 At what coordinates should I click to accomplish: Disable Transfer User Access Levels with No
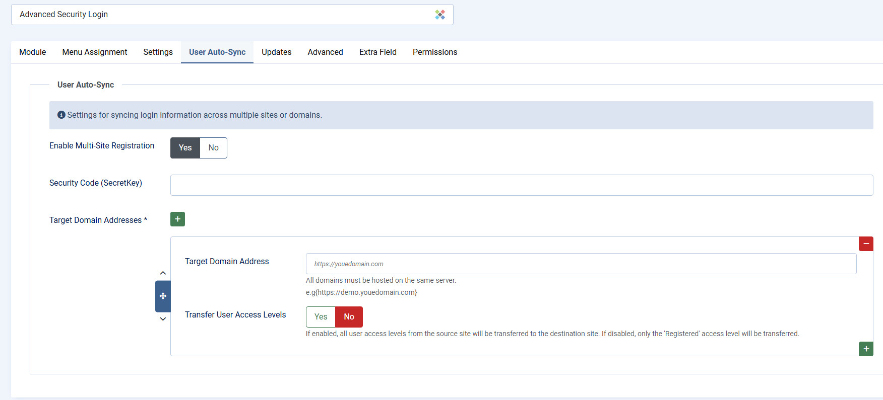coord(349,317)
